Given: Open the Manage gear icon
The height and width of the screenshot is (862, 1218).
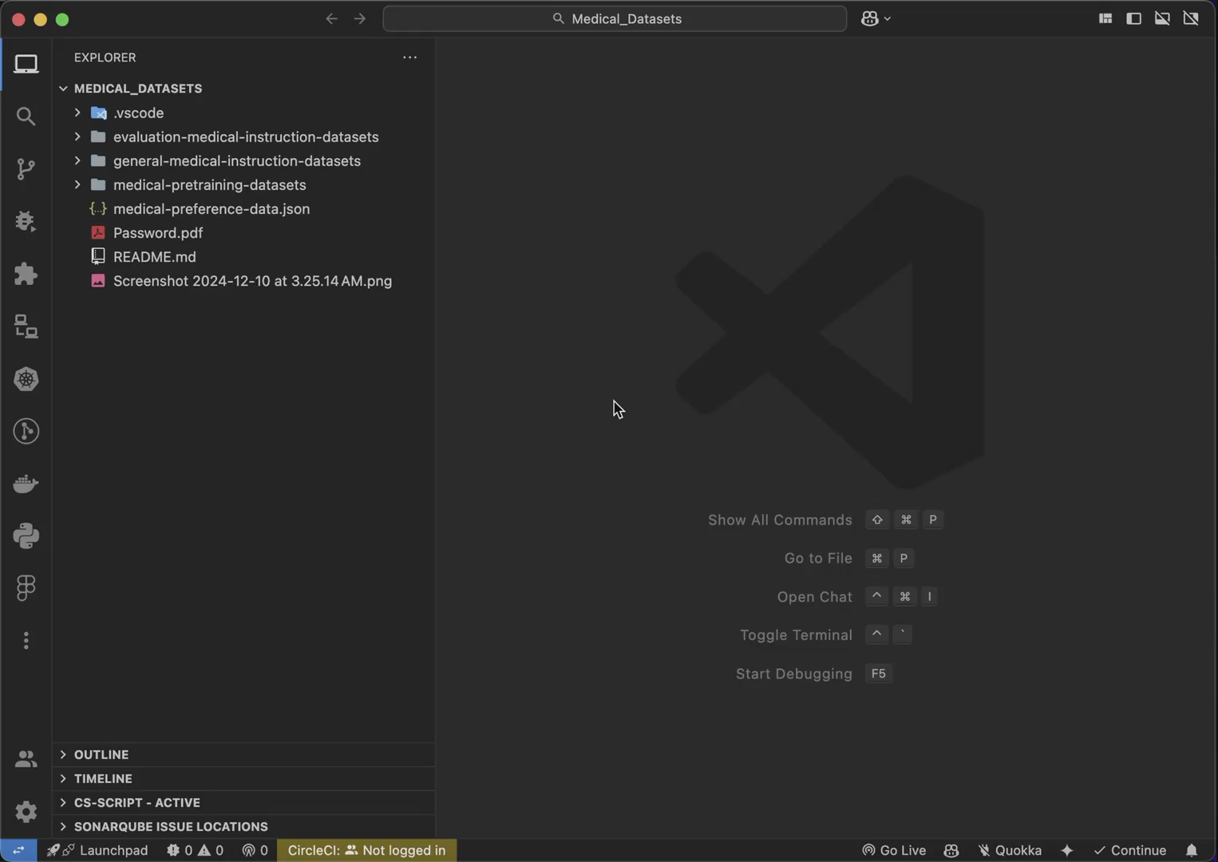Looking at the screenshot, I should click(x=26, y=812).
